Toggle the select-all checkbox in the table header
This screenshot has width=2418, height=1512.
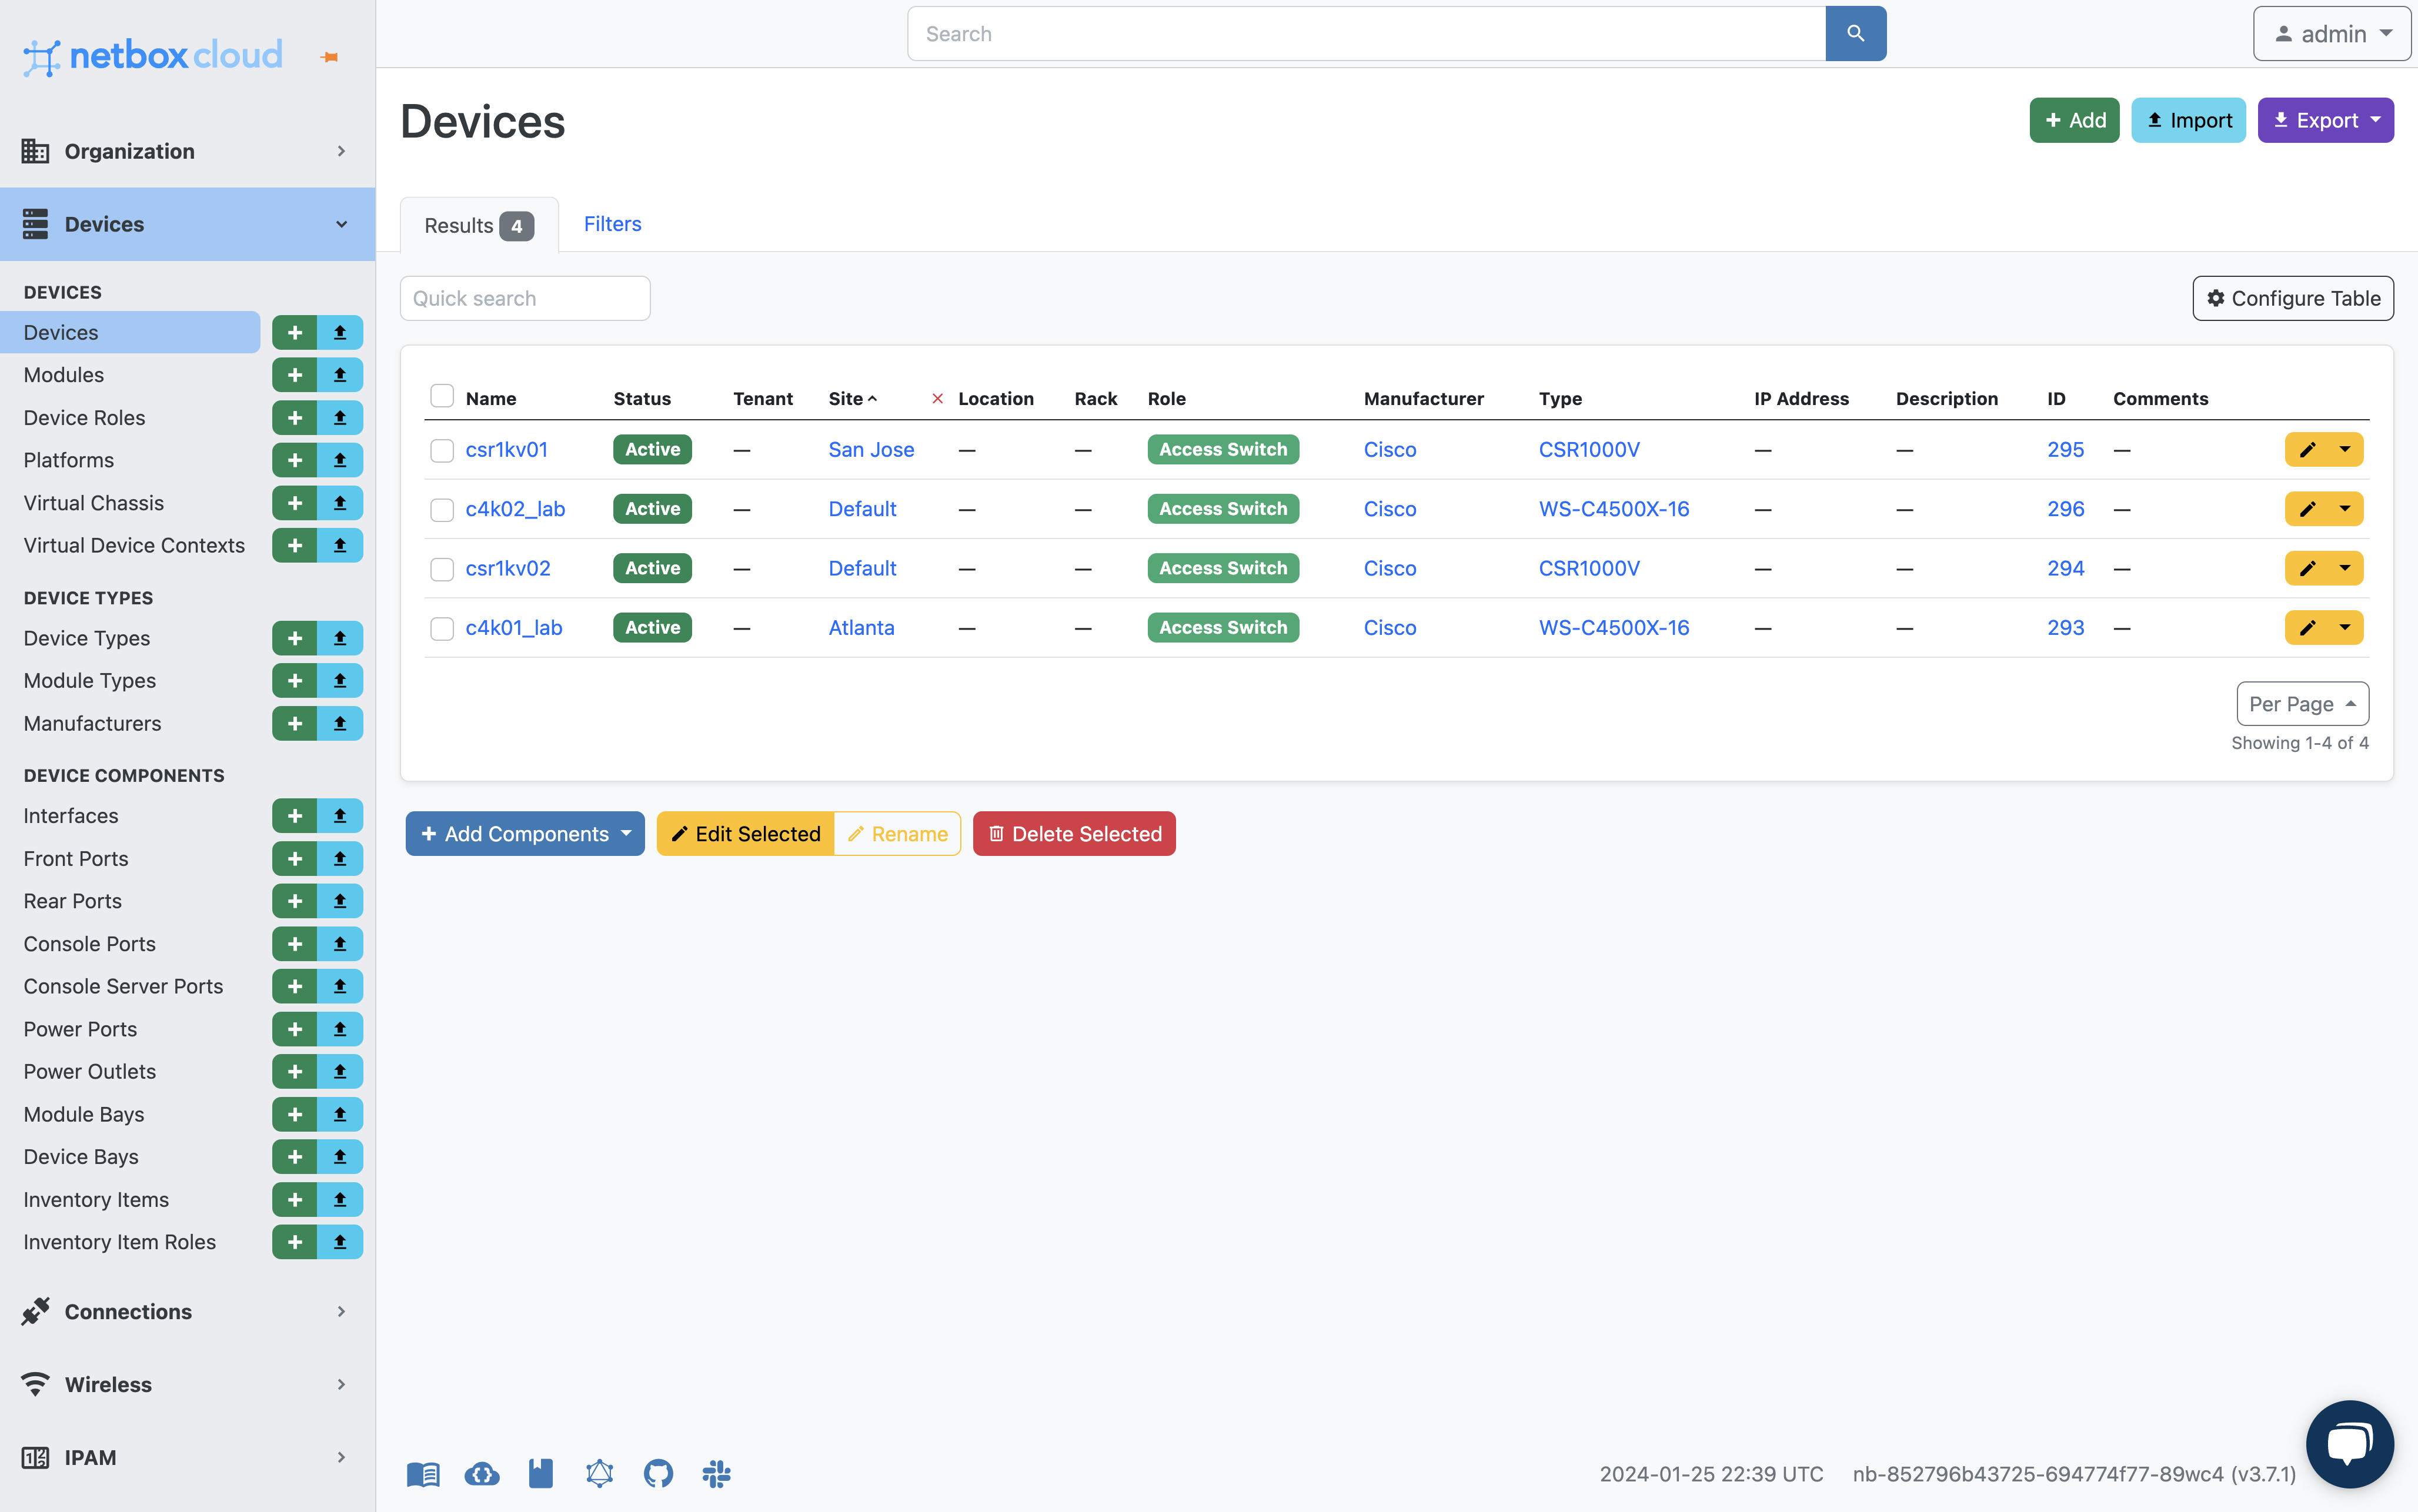(x=441, y=396)
